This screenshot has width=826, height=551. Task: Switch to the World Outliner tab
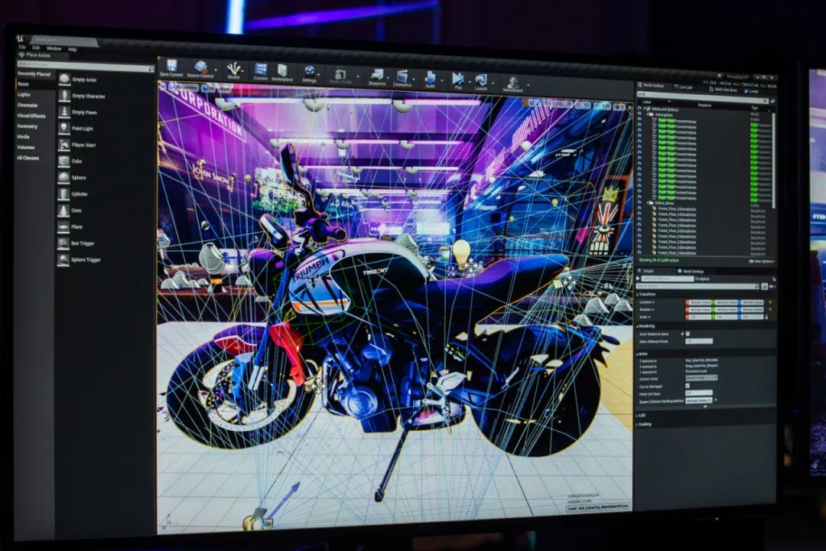click(x=652, y=86)
